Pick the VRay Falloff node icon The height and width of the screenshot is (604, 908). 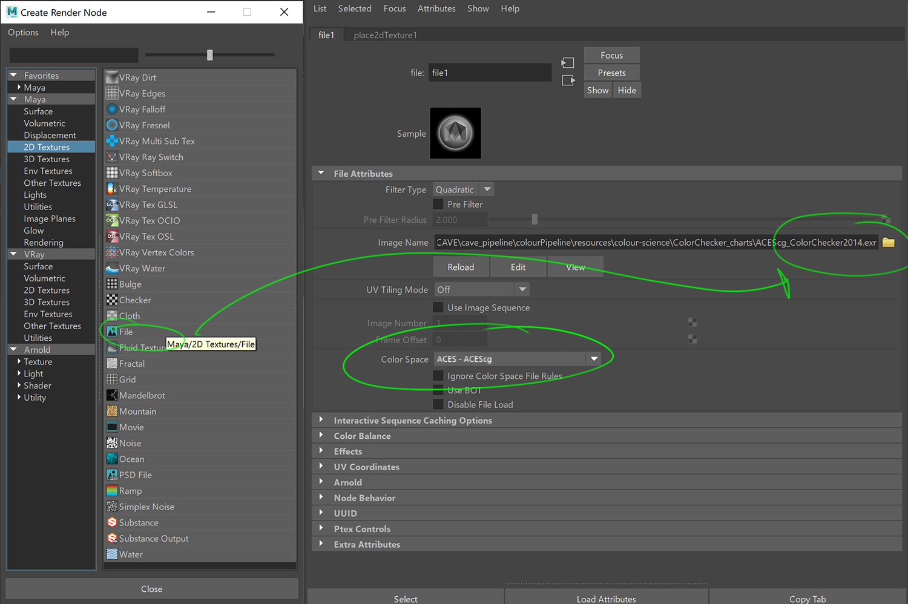[x=112, y=109]
